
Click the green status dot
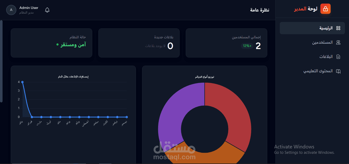[x=57, y=45]
